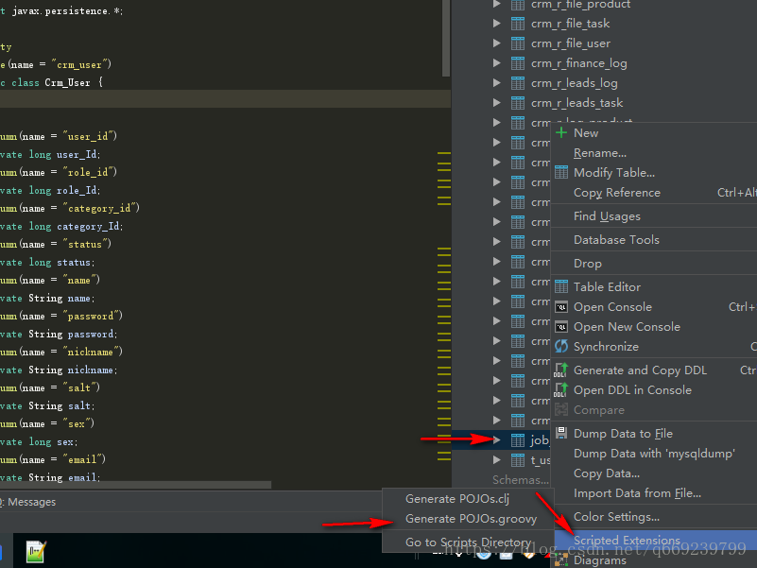Click the job table icon

(518, 440)
